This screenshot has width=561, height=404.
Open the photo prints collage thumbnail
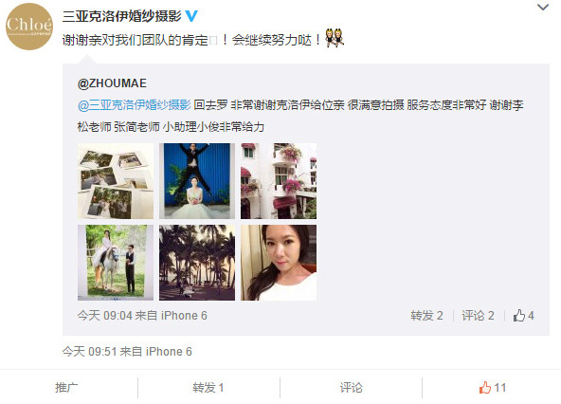point(116,181)
